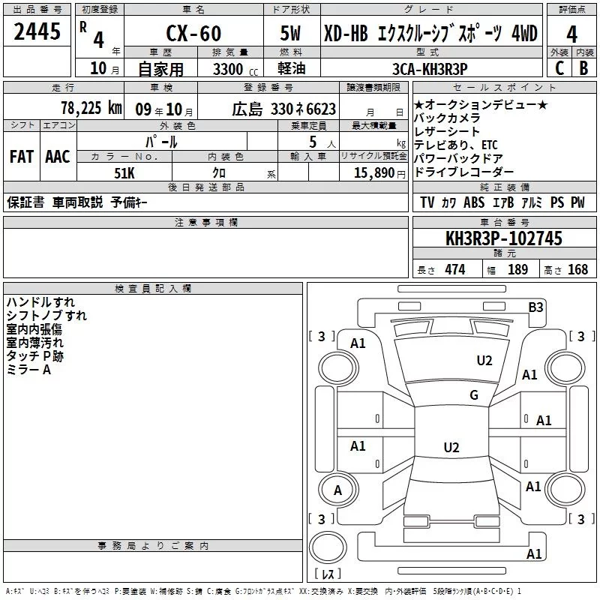The height and width of the screenshot is (600, 600).
Task: Select the [レス] spare tire label
Action: pyautogui.click(x=328, y=574)
